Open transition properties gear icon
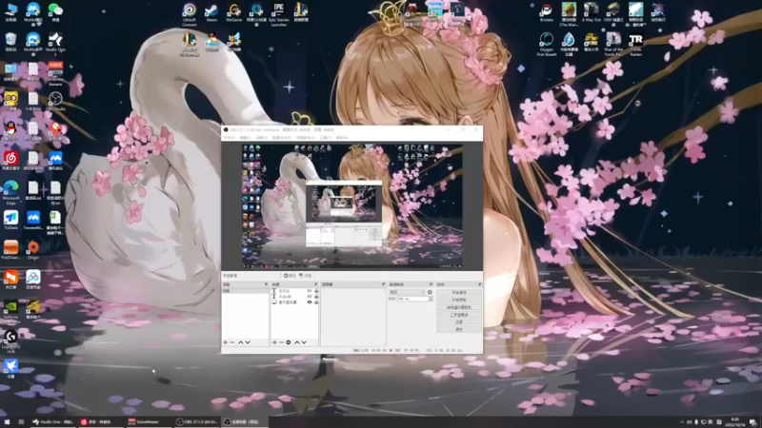 click(x=430, y=292)
